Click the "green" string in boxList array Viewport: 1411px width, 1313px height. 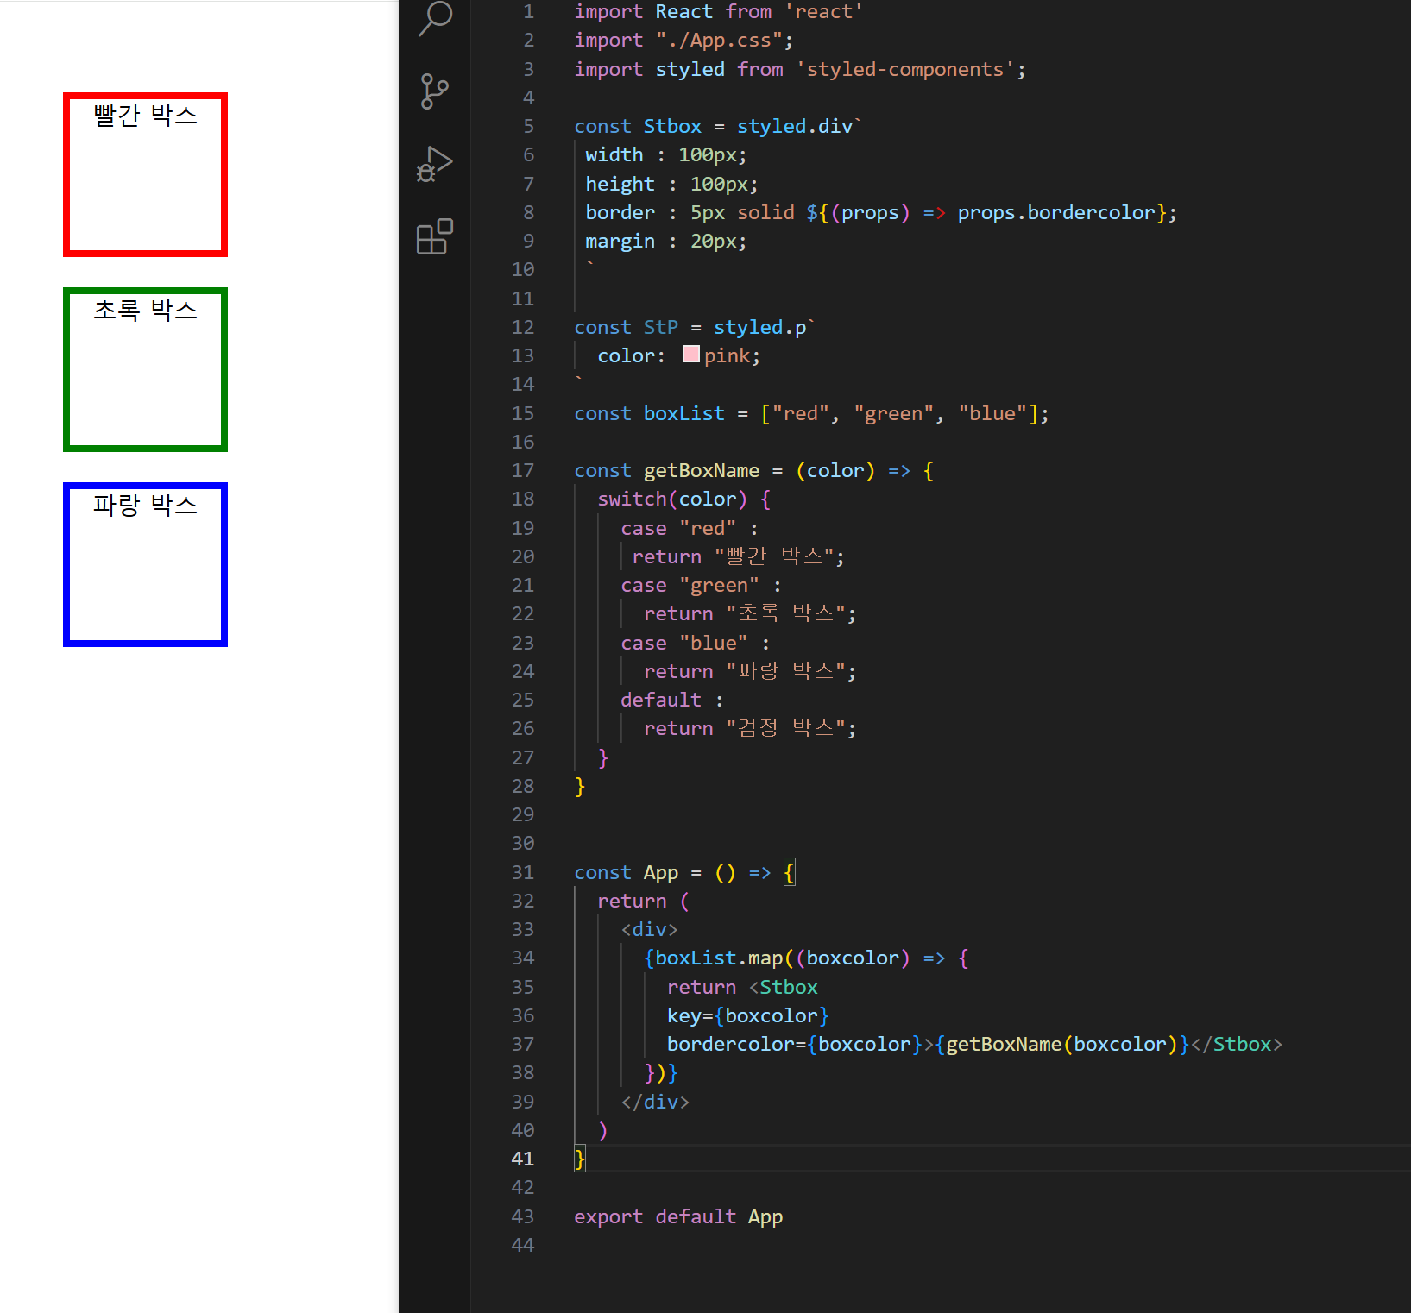[x=893, y=413]
